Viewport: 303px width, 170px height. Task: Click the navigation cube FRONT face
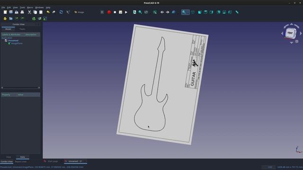290,33
